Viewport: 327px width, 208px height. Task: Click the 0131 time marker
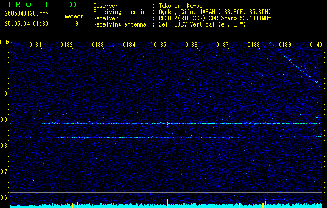pos(35,45)
